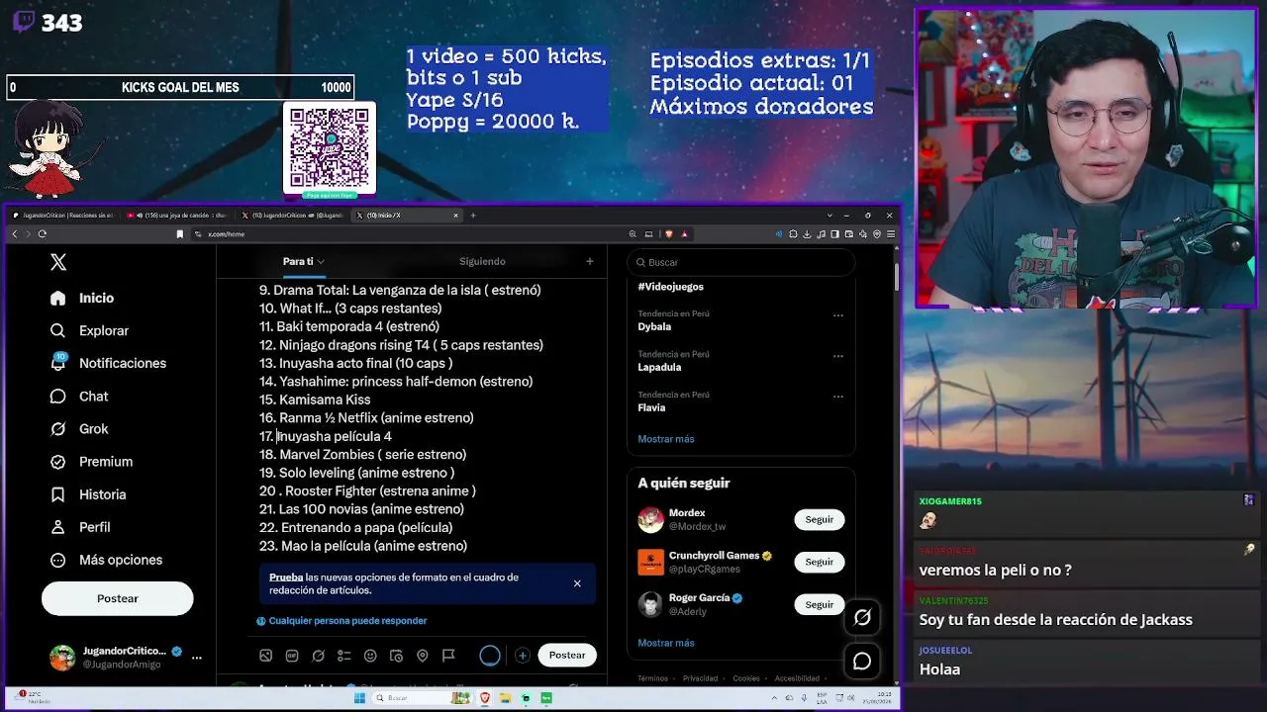Show more trends with Mostrar más
This screenshot has width=1267, height=712.
tap(665, 439)
